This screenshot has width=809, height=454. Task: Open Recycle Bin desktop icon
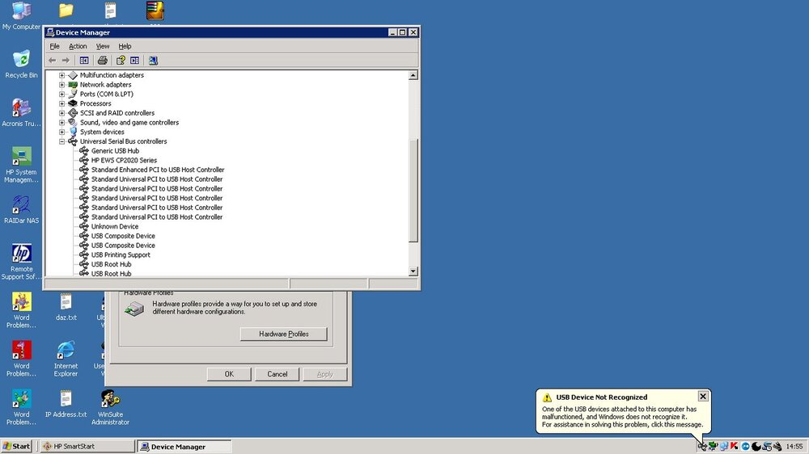point(21,64)
